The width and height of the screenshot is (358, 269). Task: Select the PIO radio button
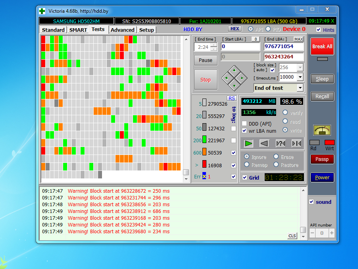268,29
